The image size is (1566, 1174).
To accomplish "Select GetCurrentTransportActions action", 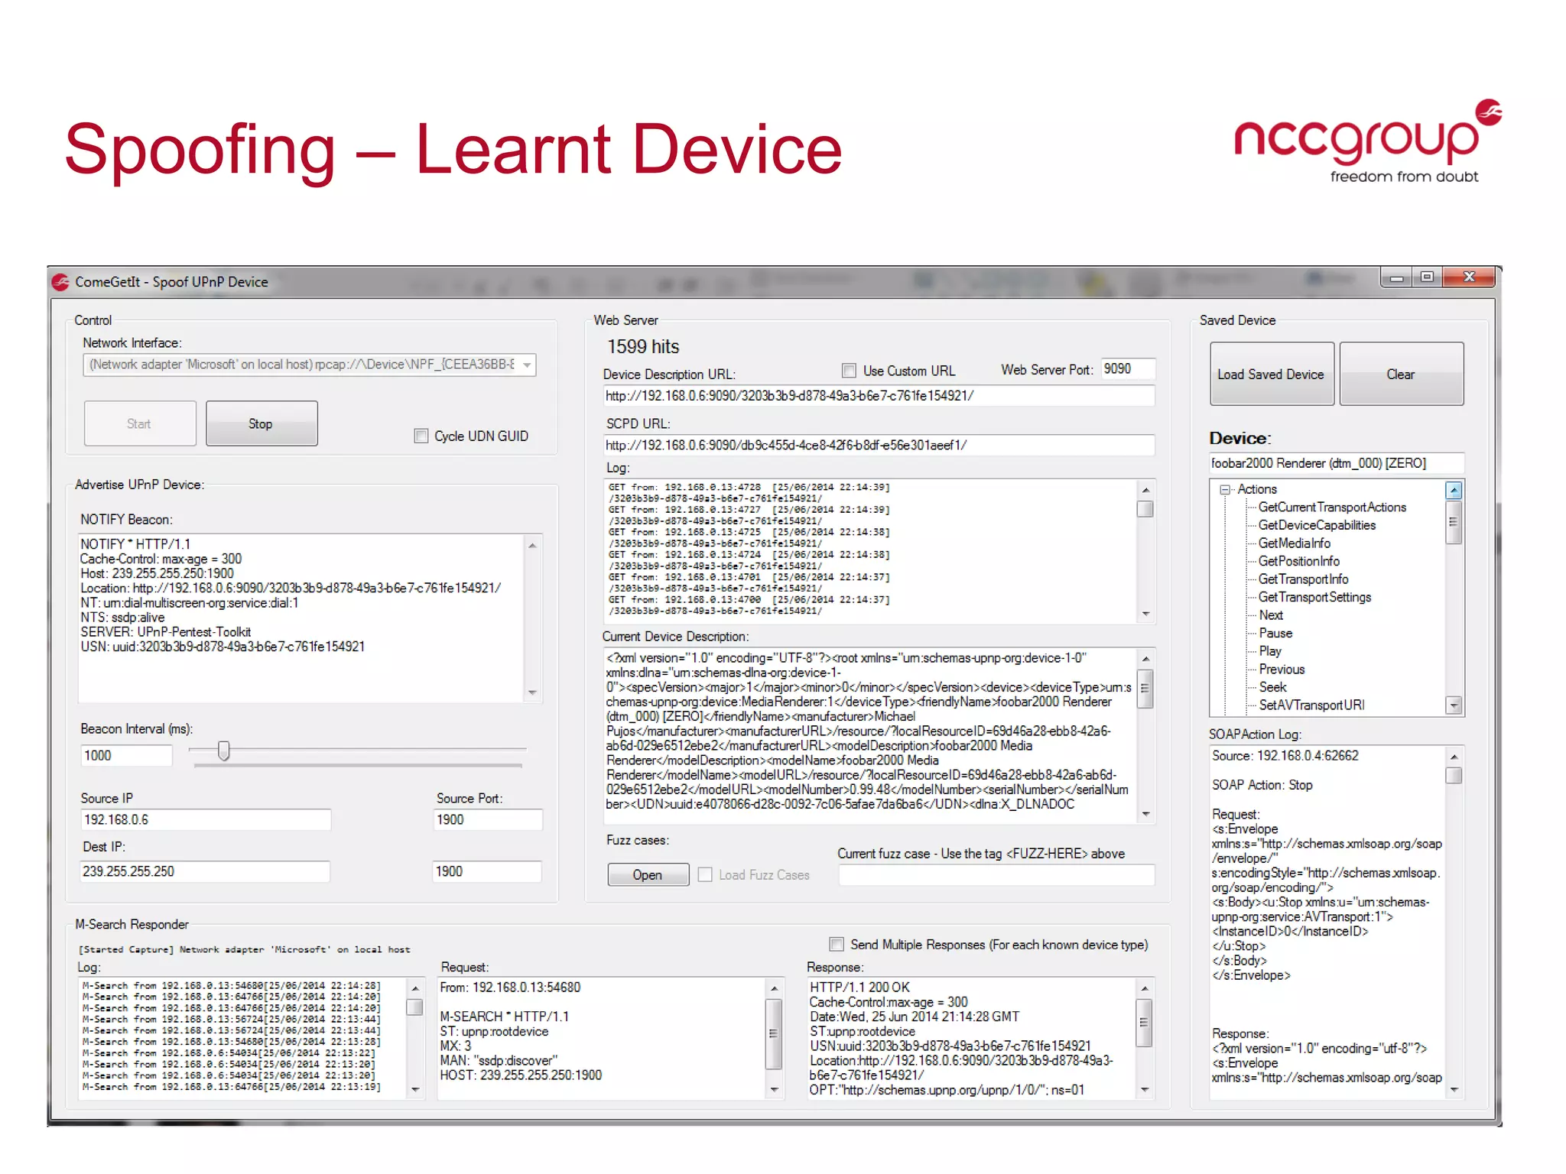I will pos(1332,508).
